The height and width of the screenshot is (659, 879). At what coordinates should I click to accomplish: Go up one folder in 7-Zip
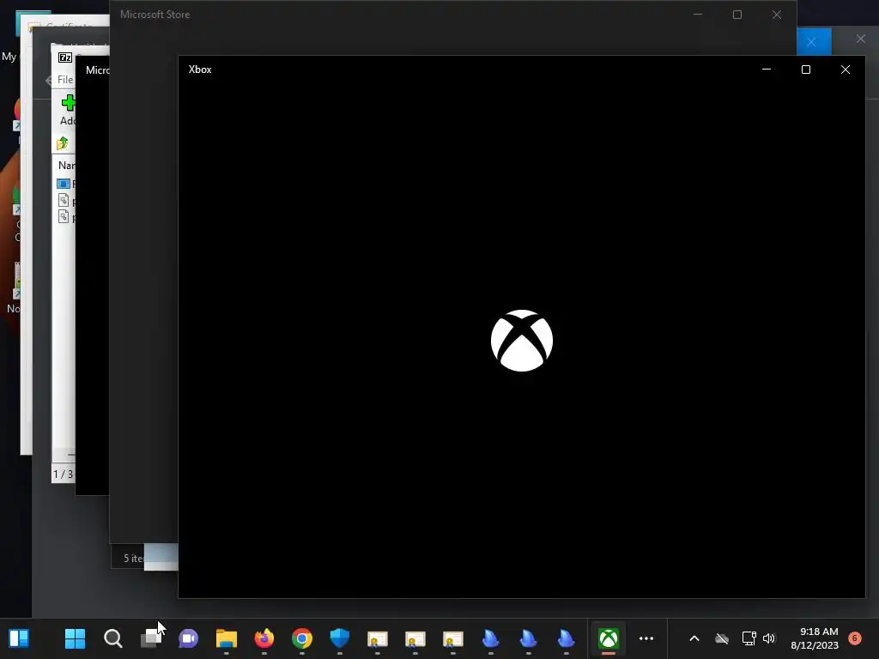click(62, 143)
